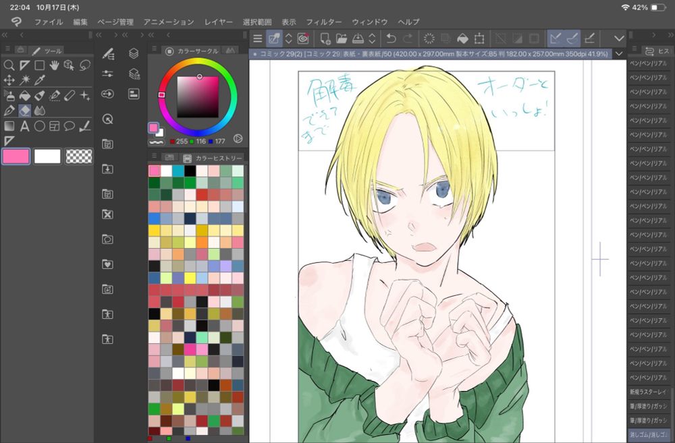Select the speech Balloon tool
The width and height of the screenshot is (675, 443).
point(70,126)
